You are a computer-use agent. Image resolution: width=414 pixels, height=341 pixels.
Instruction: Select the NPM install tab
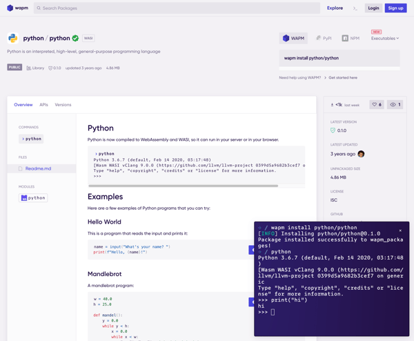click(351, 38)
